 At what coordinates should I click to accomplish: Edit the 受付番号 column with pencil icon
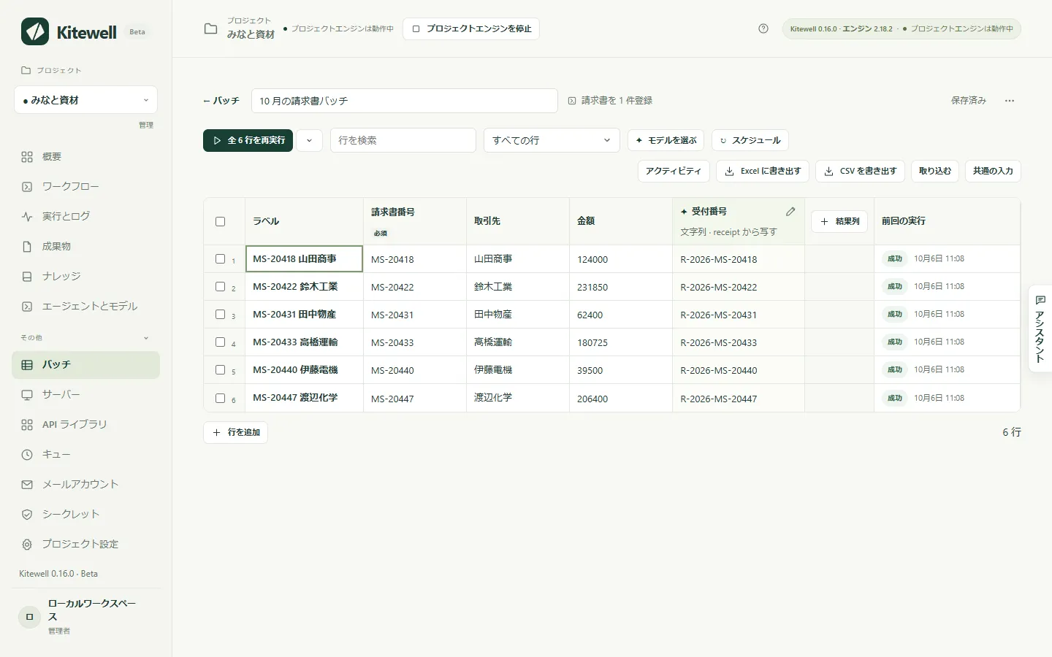coord(790,212)
